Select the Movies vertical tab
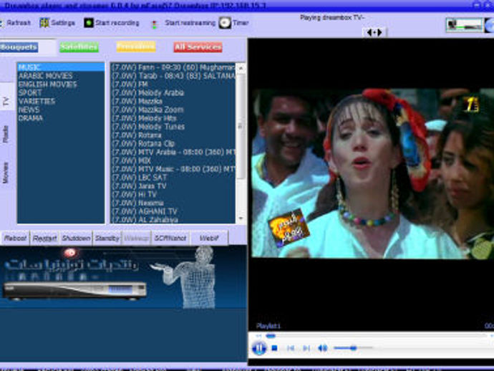The height and width of the screenshot is (371, 494). tap(6, 172)
